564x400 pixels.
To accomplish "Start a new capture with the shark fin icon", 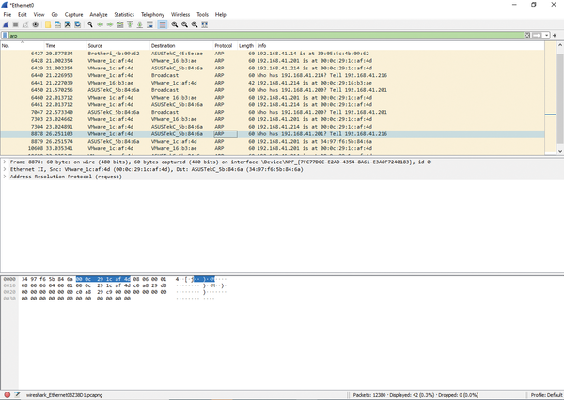I will [6, 24].
